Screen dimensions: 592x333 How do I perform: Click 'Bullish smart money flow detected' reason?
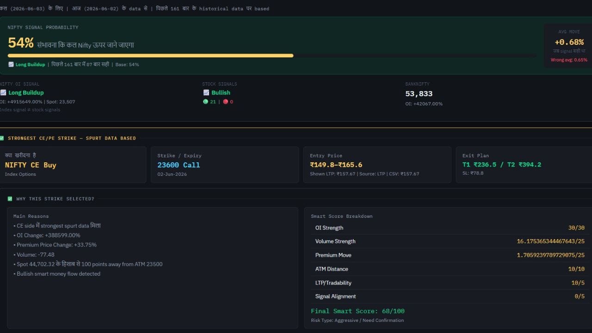[x=57, y=274]
